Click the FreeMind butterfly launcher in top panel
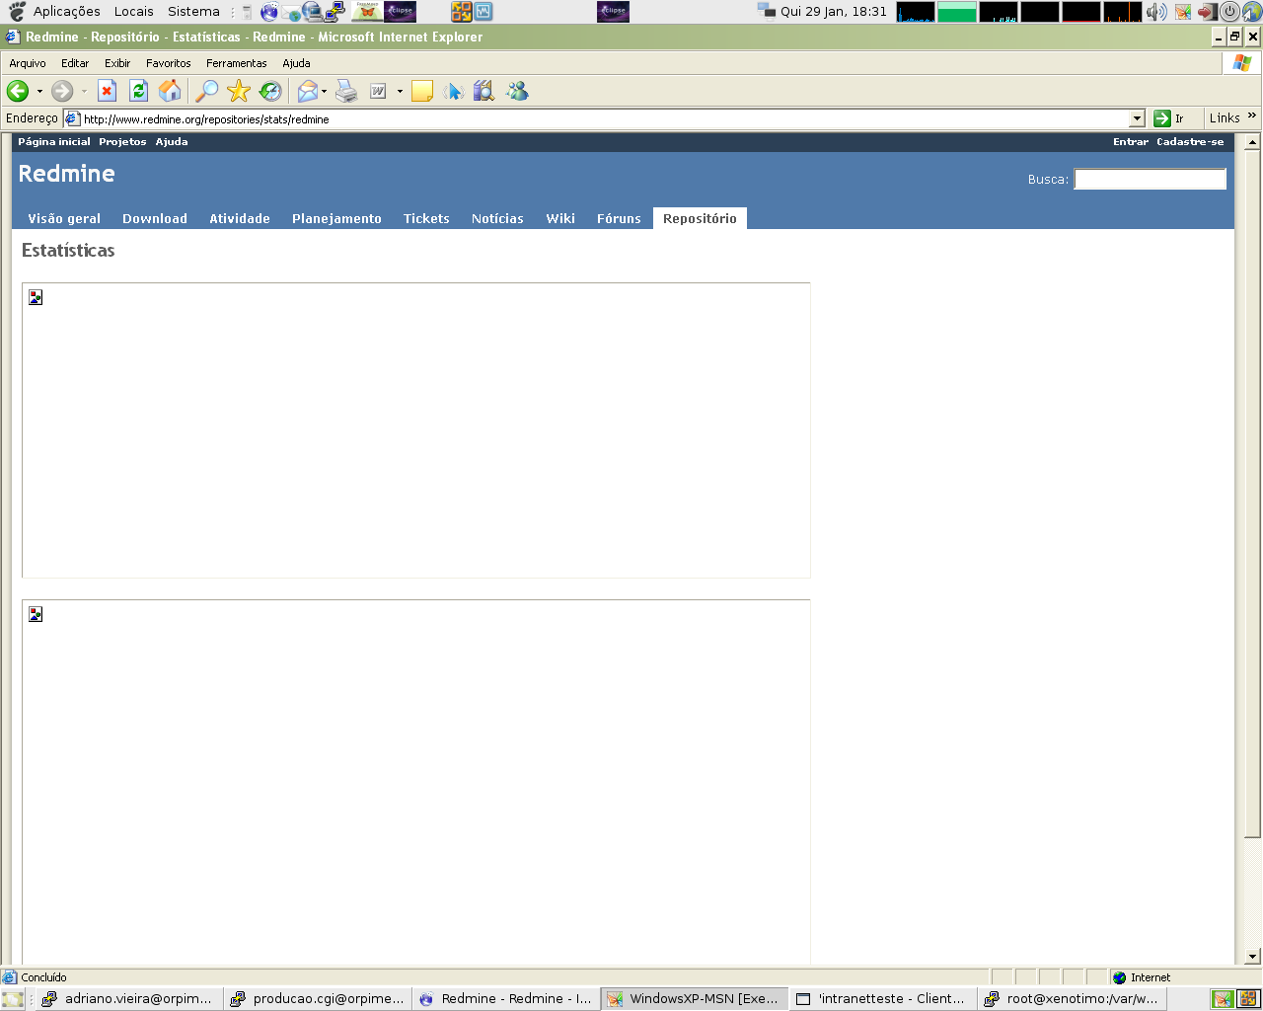 [367, 12]
